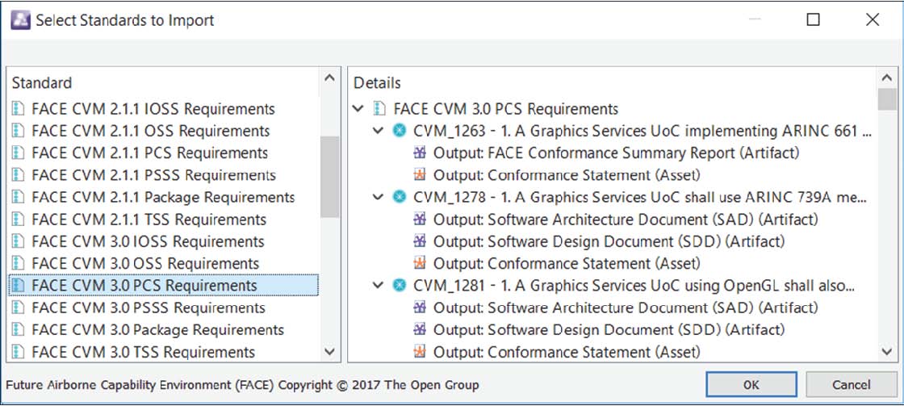Click the Details panel scroll up arrow
This screenshot has width=904, height=406.
[x=886, y=77]
